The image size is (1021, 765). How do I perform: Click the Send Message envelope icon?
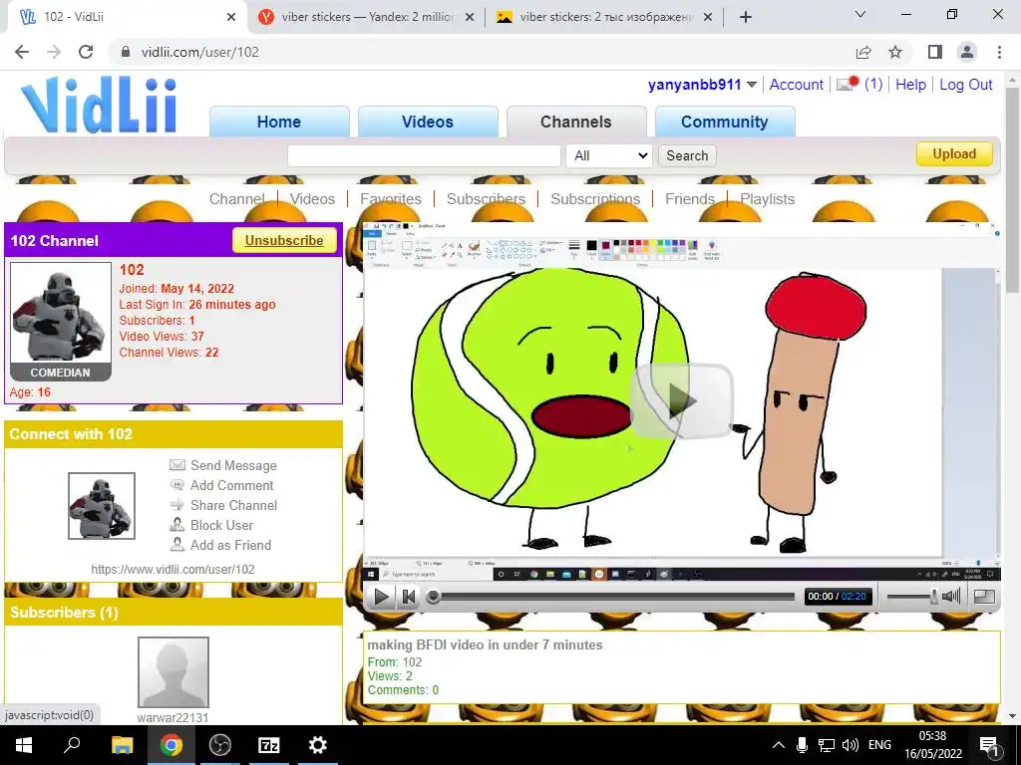177,465
